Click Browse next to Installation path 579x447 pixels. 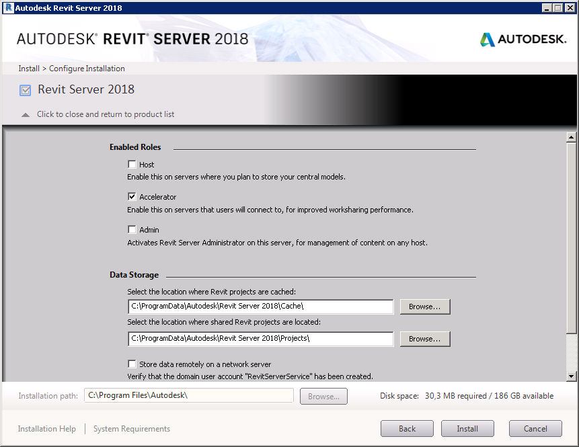[x=323, y=396]
